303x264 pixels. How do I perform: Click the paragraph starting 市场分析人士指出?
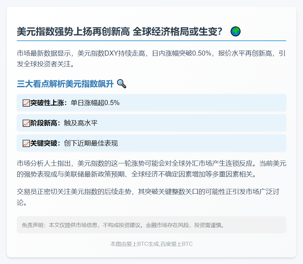tap(151, 169)
